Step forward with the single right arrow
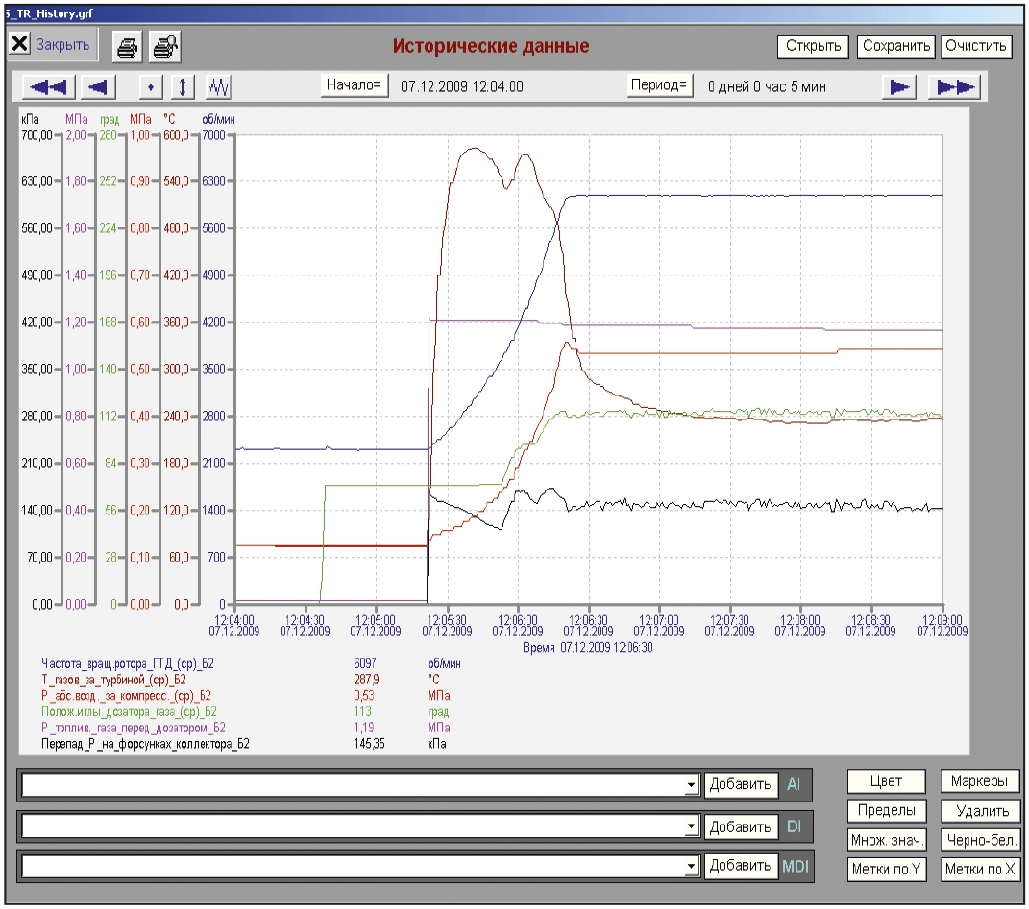Viewport: 1029px width, 909px height. 898,86
